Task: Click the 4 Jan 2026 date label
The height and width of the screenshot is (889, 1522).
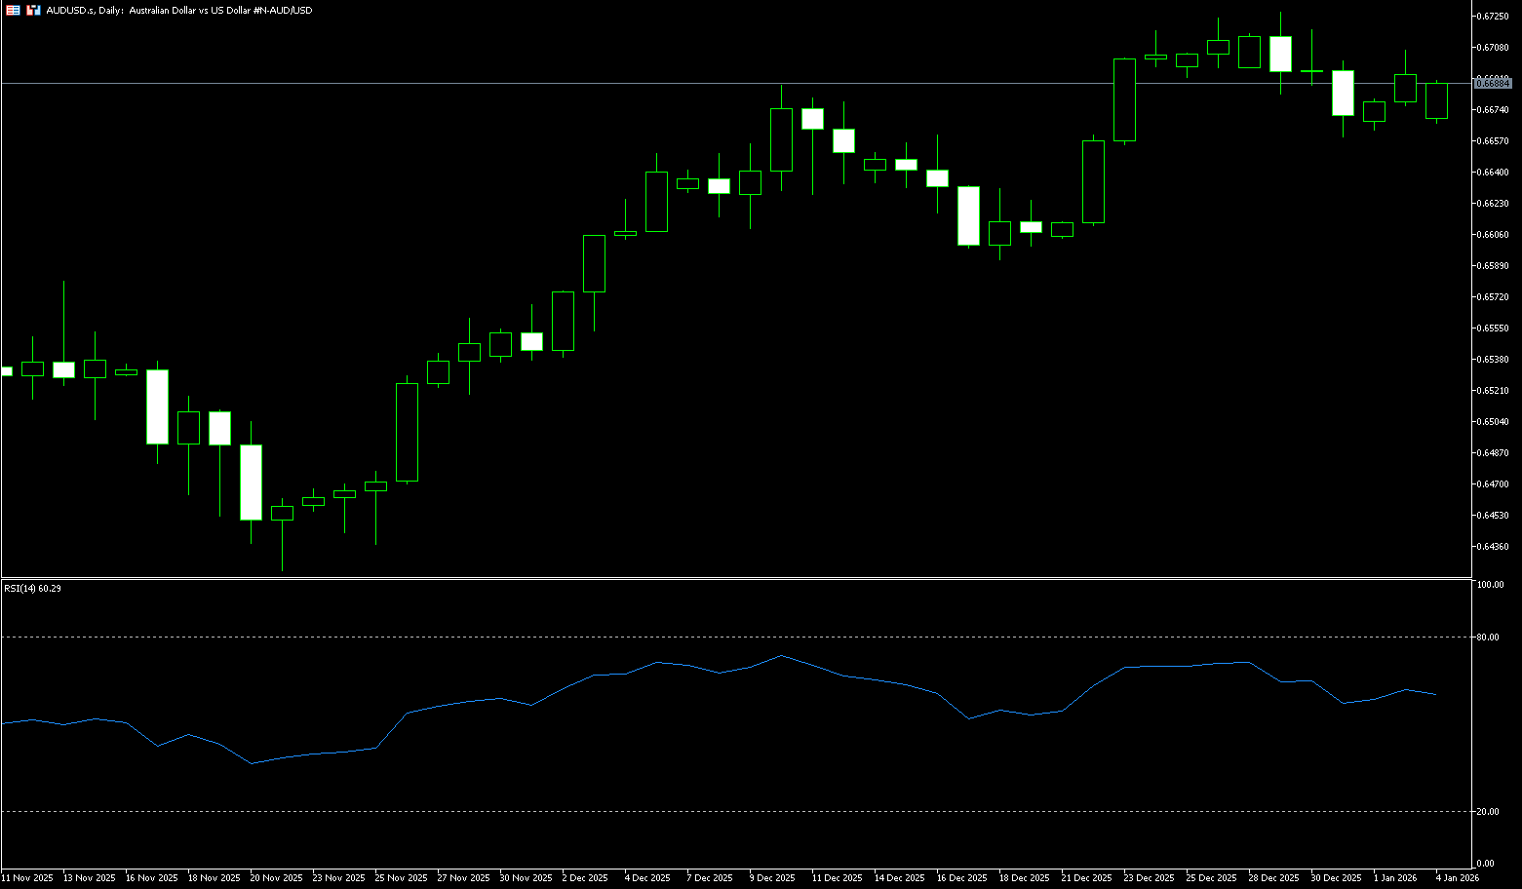Action: tap(1457, 878)
